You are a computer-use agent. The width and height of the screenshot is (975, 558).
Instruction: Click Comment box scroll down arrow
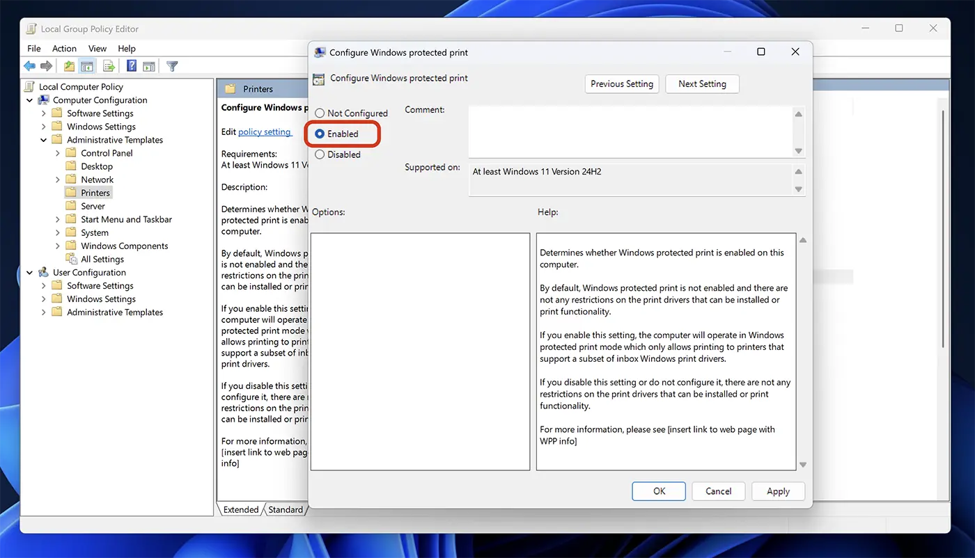[799, 151]
